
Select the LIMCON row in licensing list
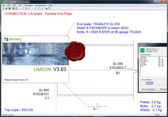click(x=153, y=58)
